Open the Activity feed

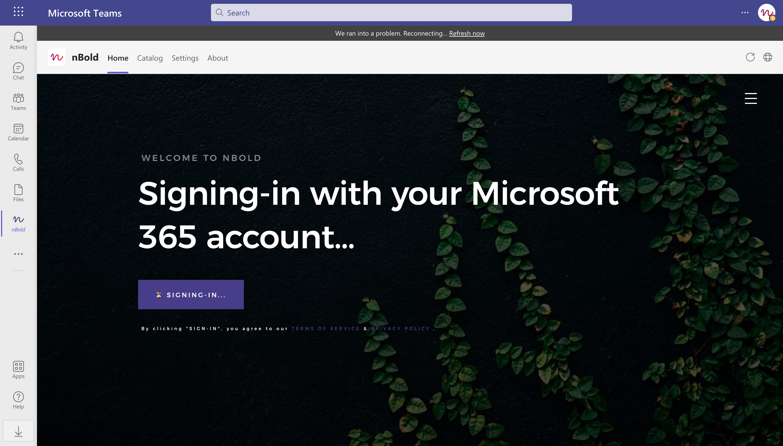pos(18,41)
